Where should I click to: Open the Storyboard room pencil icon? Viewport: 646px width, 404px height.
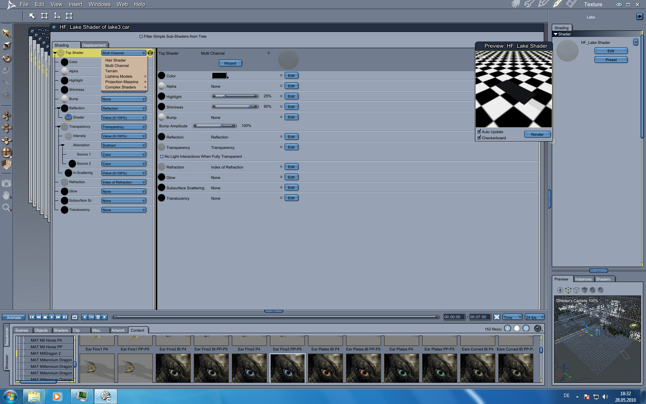[543, 4]
